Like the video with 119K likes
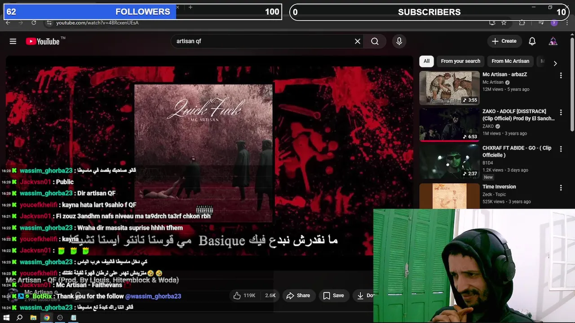The image size is (575, 323). coord(244,295)
